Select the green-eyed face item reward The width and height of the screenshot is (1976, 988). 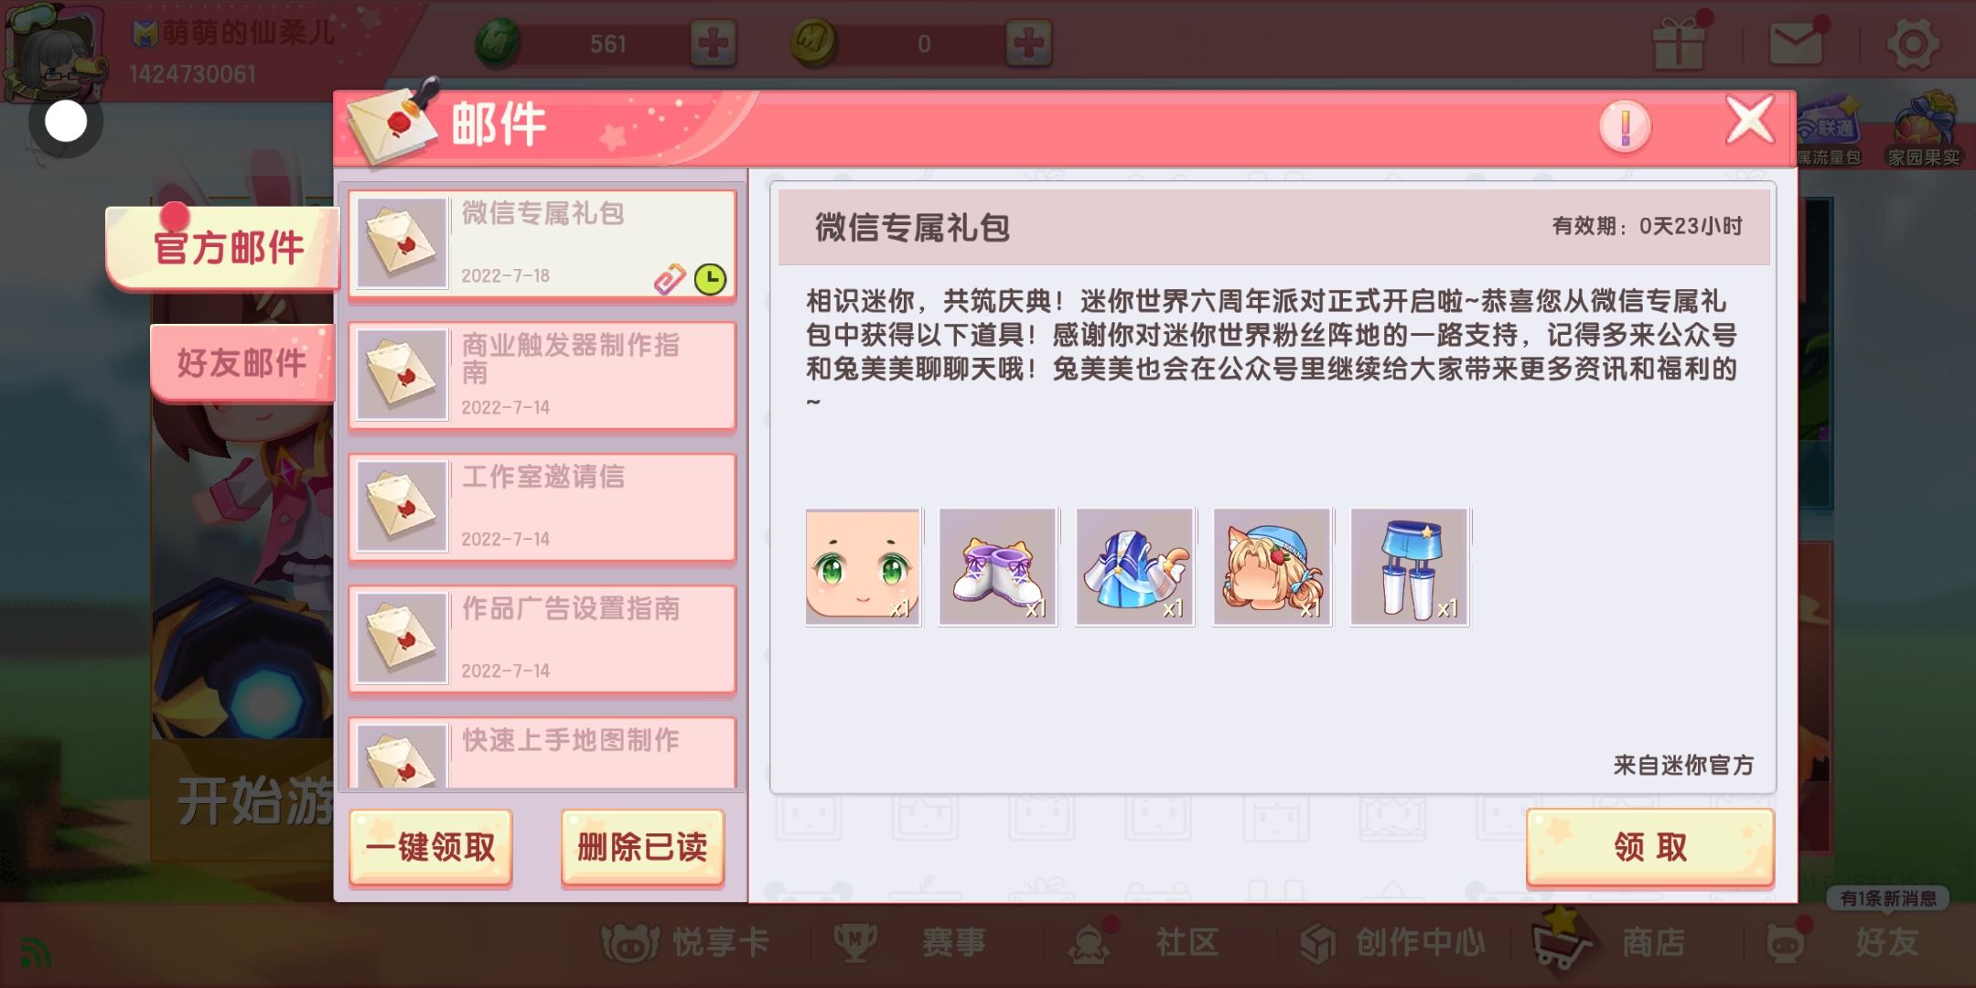[x=863, y=567]
